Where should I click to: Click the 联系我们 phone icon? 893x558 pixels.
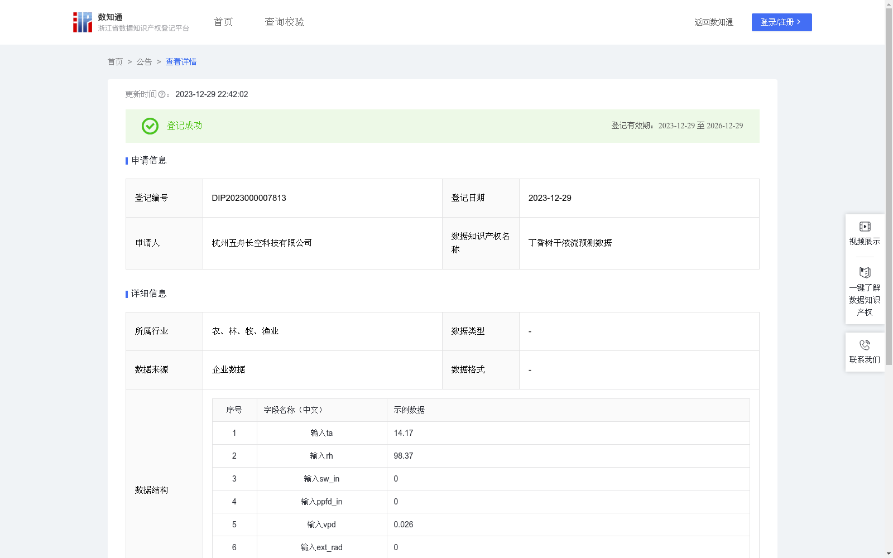[865, 345]
